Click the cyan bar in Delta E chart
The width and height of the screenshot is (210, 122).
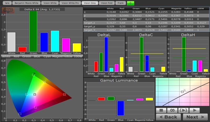pyautogui.click(x=55, y=41)
